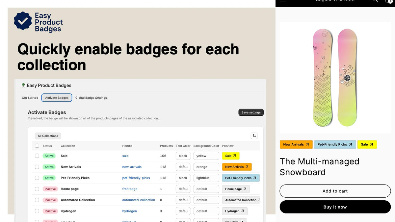Screen dimensions: 395x222
Task: Open the storefront search icon
Action: click(376, 1)
